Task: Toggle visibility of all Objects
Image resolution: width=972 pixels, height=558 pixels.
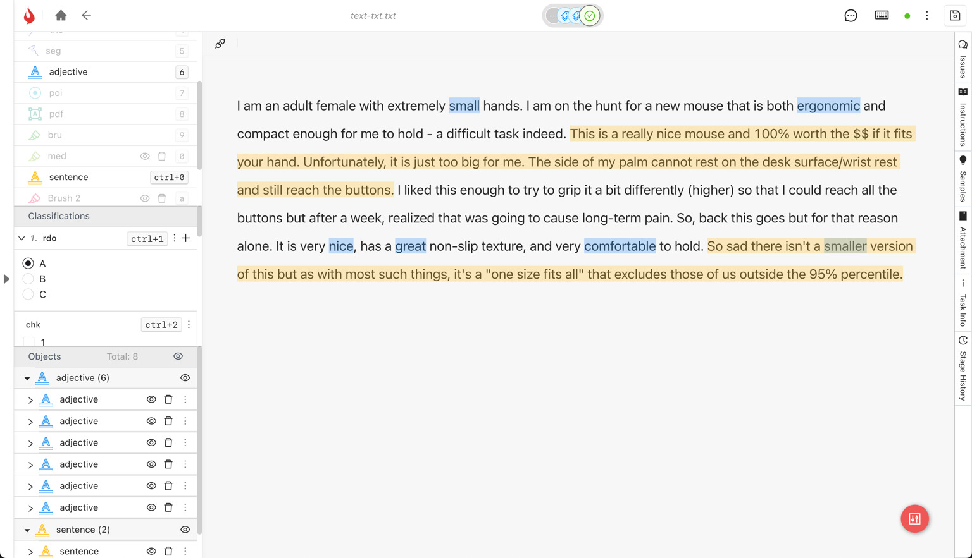Action: [x=178, y=356]
